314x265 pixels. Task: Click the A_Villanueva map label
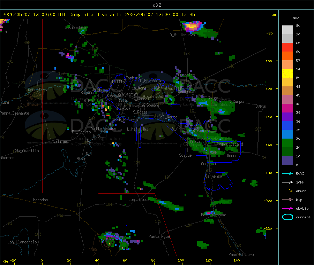point(182,35)
